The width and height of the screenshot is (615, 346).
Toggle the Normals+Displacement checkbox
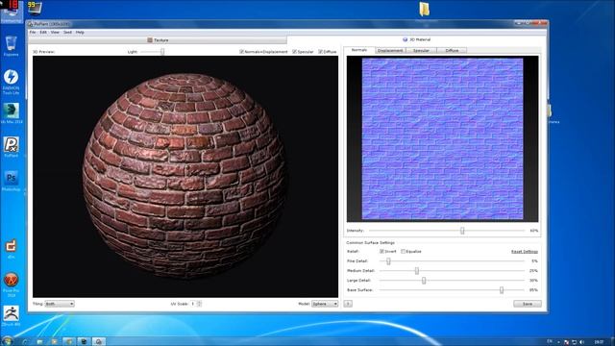(241, 51)
